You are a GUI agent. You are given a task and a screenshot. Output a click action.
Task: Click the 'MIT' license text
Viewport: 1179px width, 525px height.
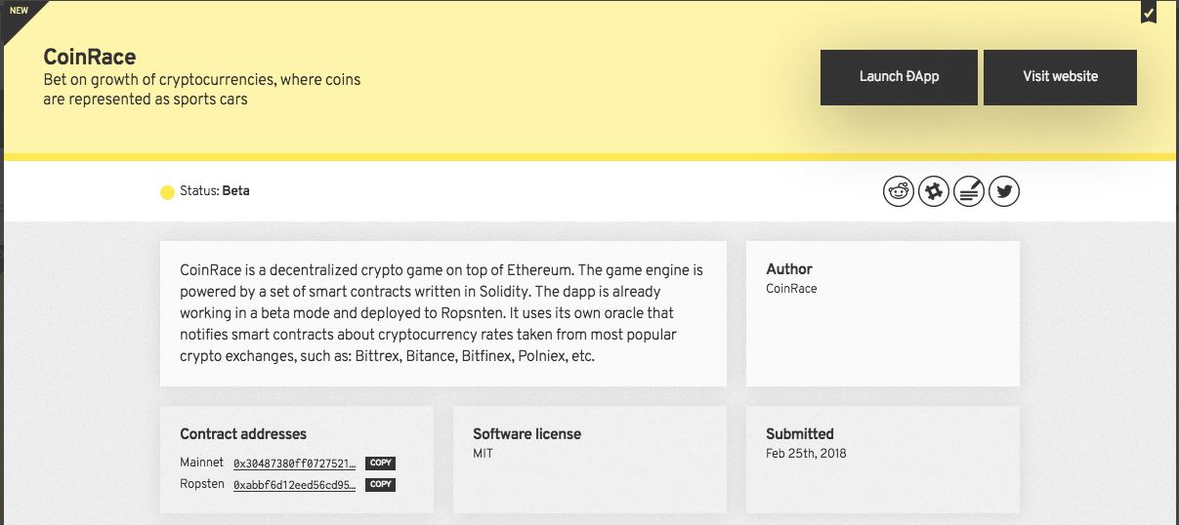pos(483,454)
